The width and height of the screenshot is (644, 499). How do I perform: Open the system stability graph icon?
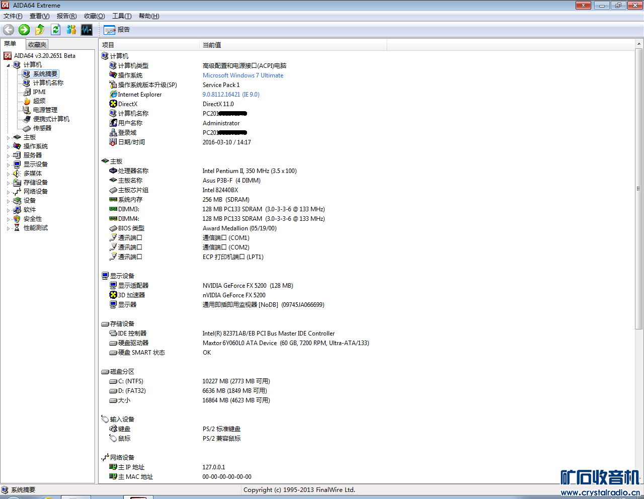click(87, 30)
